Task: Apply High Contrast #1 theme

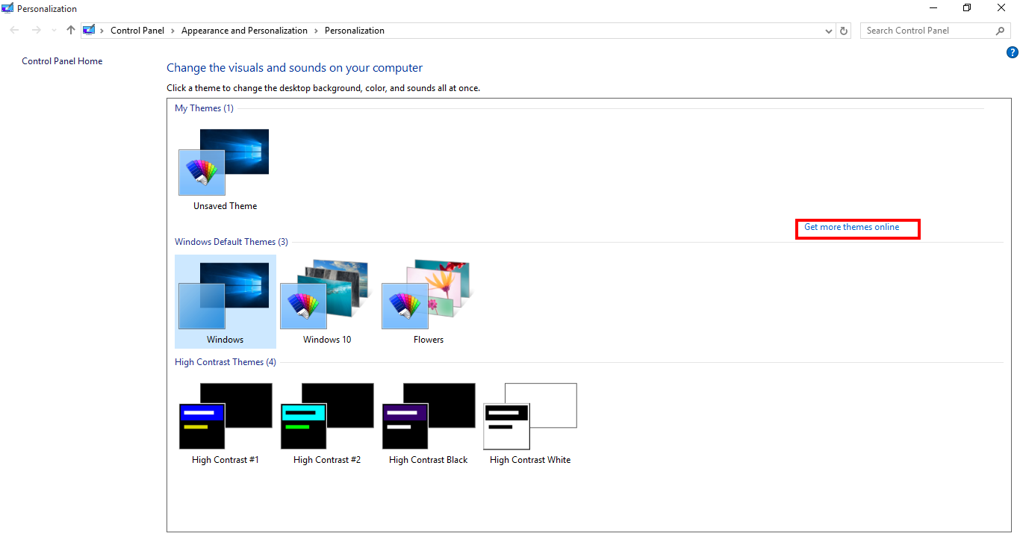Action: click(x=225, y=423)
